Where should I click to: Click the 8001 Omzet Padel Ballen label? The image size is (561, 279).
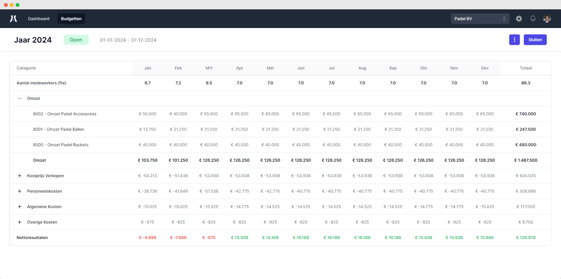[x=58, y=129]
